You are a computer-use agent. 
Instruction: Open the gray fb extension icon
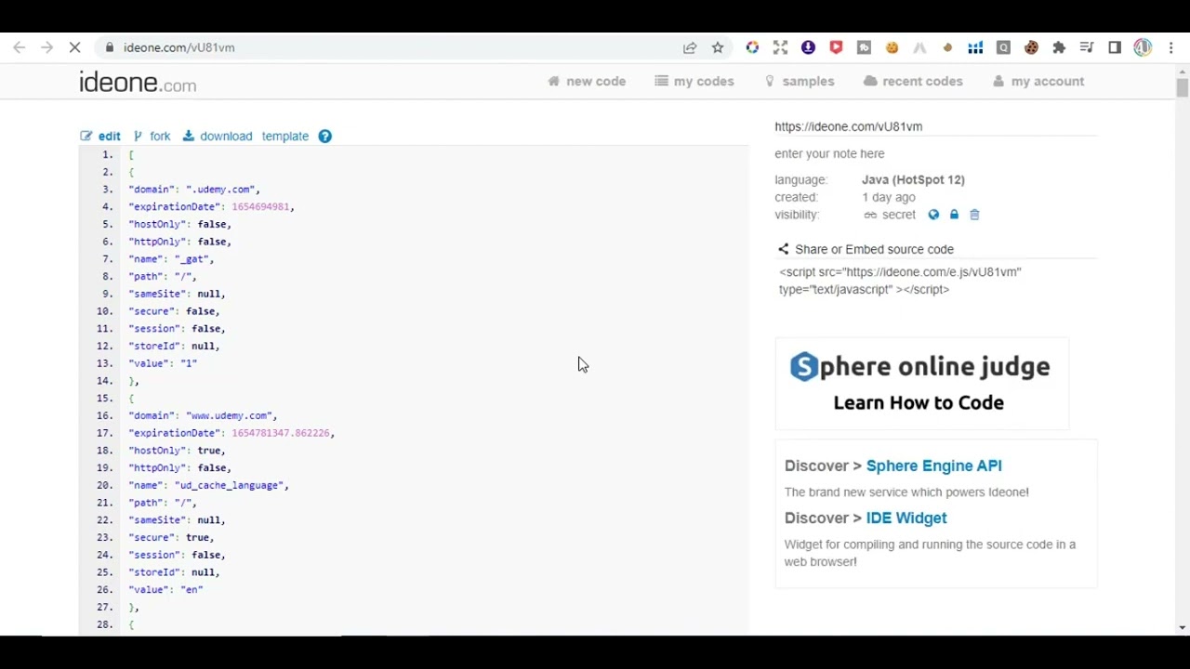(864, 47)
